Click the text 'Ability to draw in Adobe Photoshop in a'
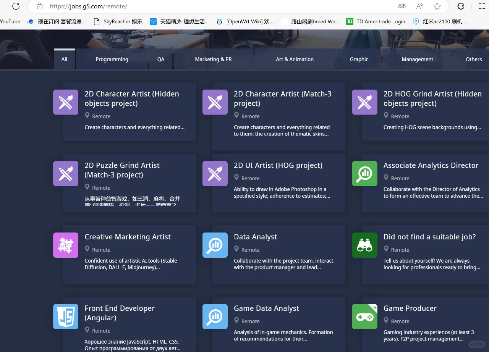489x352 pixels. [280, 189]
